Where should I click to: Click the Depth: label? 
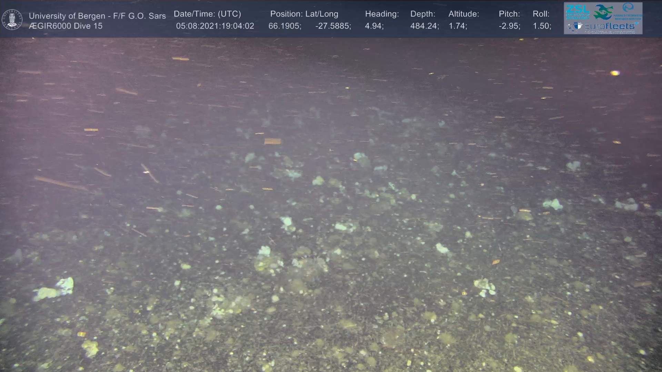coord(422,14)
